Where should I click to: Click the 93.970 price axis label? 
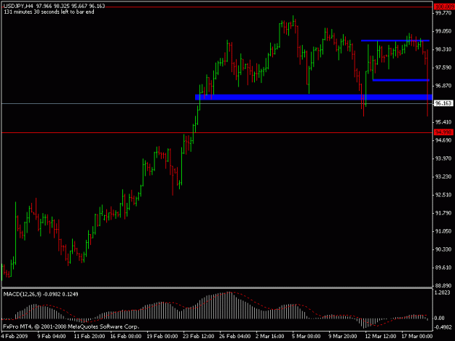coord(443,159)
